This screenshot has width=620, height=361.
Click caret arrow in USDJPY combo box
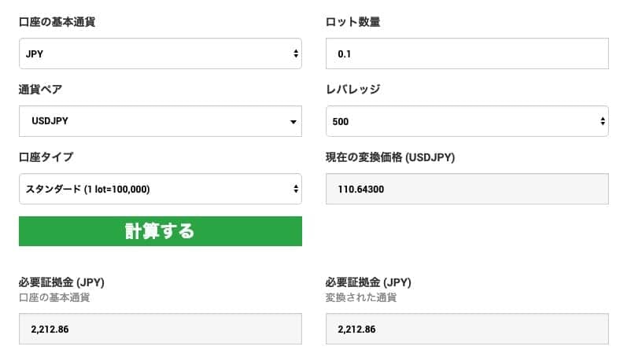(x=293, y=122)
